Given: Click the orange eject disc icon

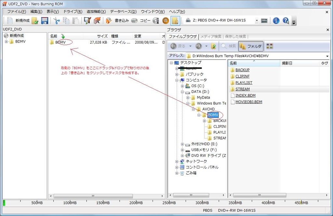Looking at the screenshot, I should [166, 20].
